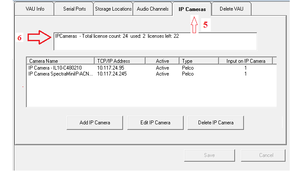The height and width of the screenshot is (171, 291).
Task: Click the 10.117.24.245 address cell
Action: point(112,74)
